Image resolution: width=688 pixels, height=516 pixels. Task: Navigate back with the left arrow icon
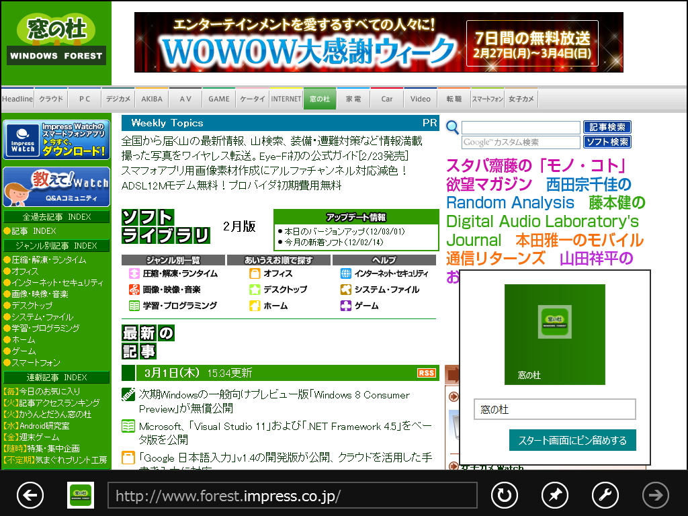30,495
